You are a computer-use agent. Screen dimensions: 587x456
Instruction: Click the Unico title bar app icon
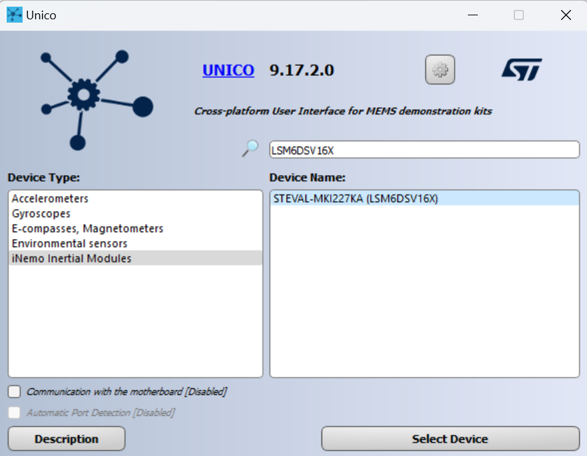tap(14, 15)
